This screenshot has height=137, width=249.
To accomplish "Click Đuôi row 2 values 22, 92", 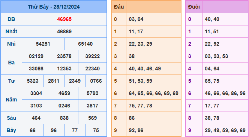I will point(212,44).
